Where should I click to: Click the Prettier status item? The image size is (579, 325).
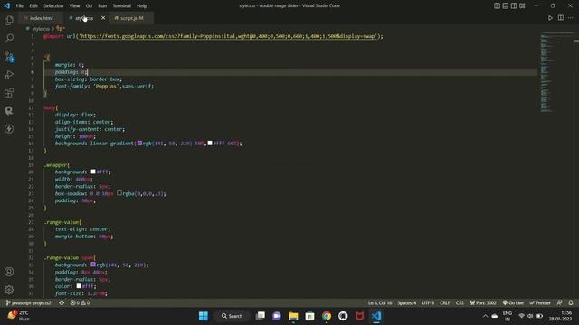pyautogui.click(x=540, y=303)
